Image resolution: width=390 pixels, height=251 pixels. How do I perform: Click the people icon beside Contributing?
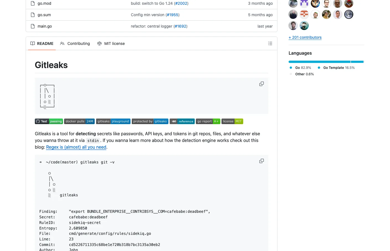pyautogui.click(x=62, y=44)
